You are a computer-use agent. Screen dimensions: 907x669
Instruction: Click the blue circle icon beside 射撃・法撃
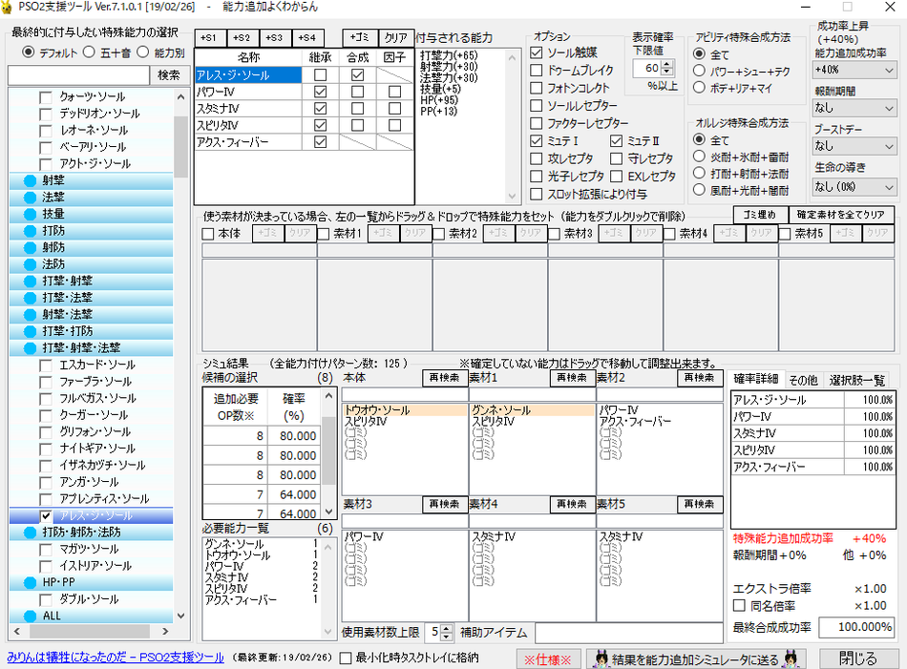pos(31,315)
